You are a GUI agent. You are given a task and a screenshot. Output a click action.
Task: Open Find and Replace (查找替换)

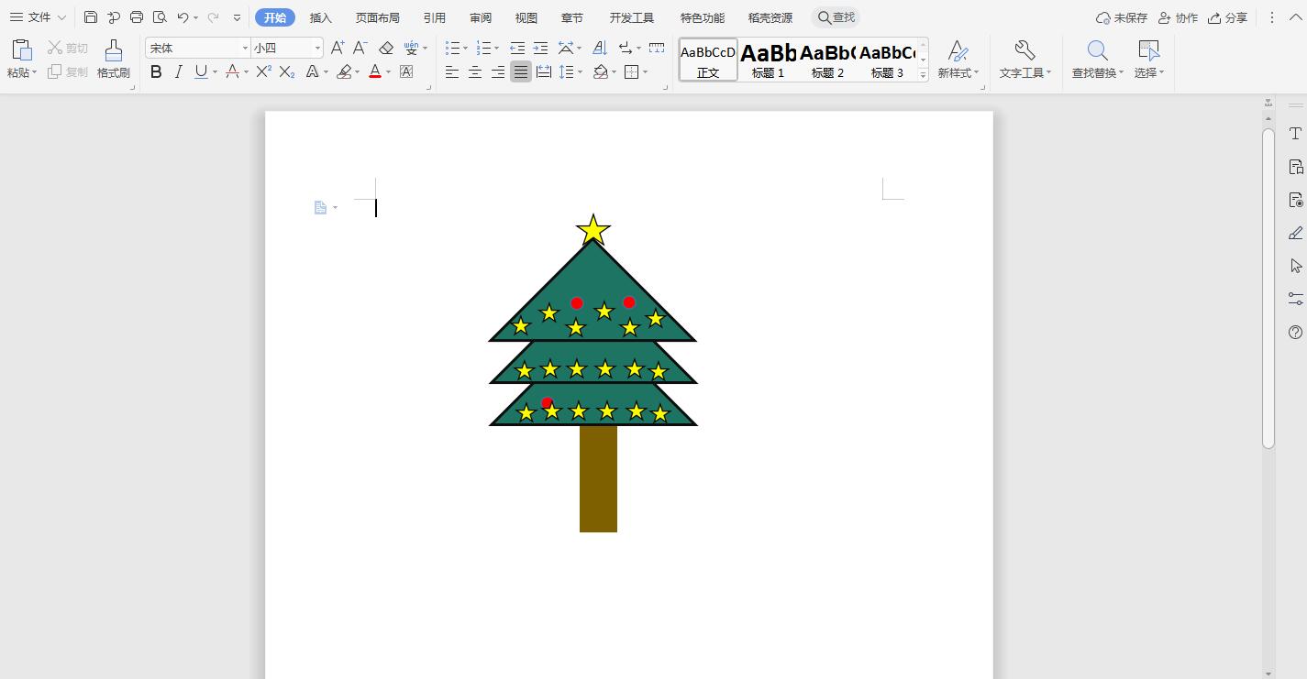[1097, 59]
